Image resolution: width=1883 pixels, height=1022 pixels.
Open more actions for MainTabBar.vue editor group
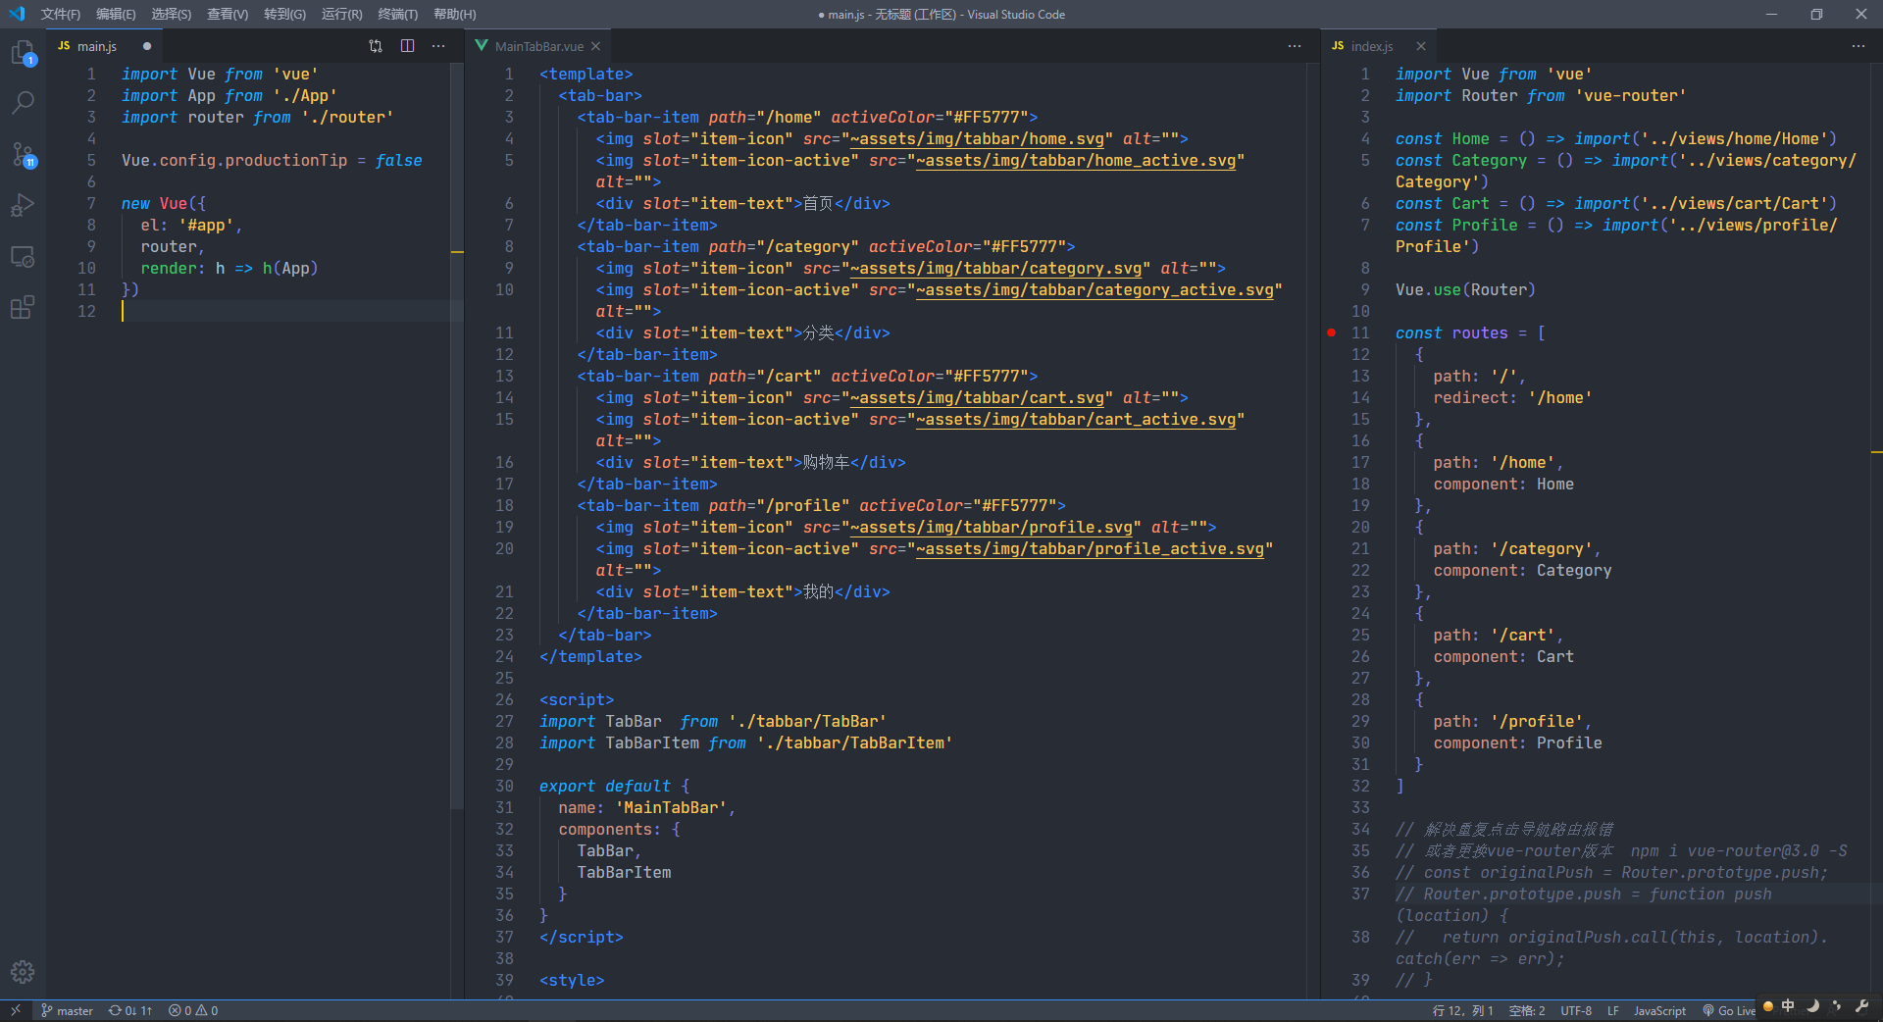[x=1295, y=46]
